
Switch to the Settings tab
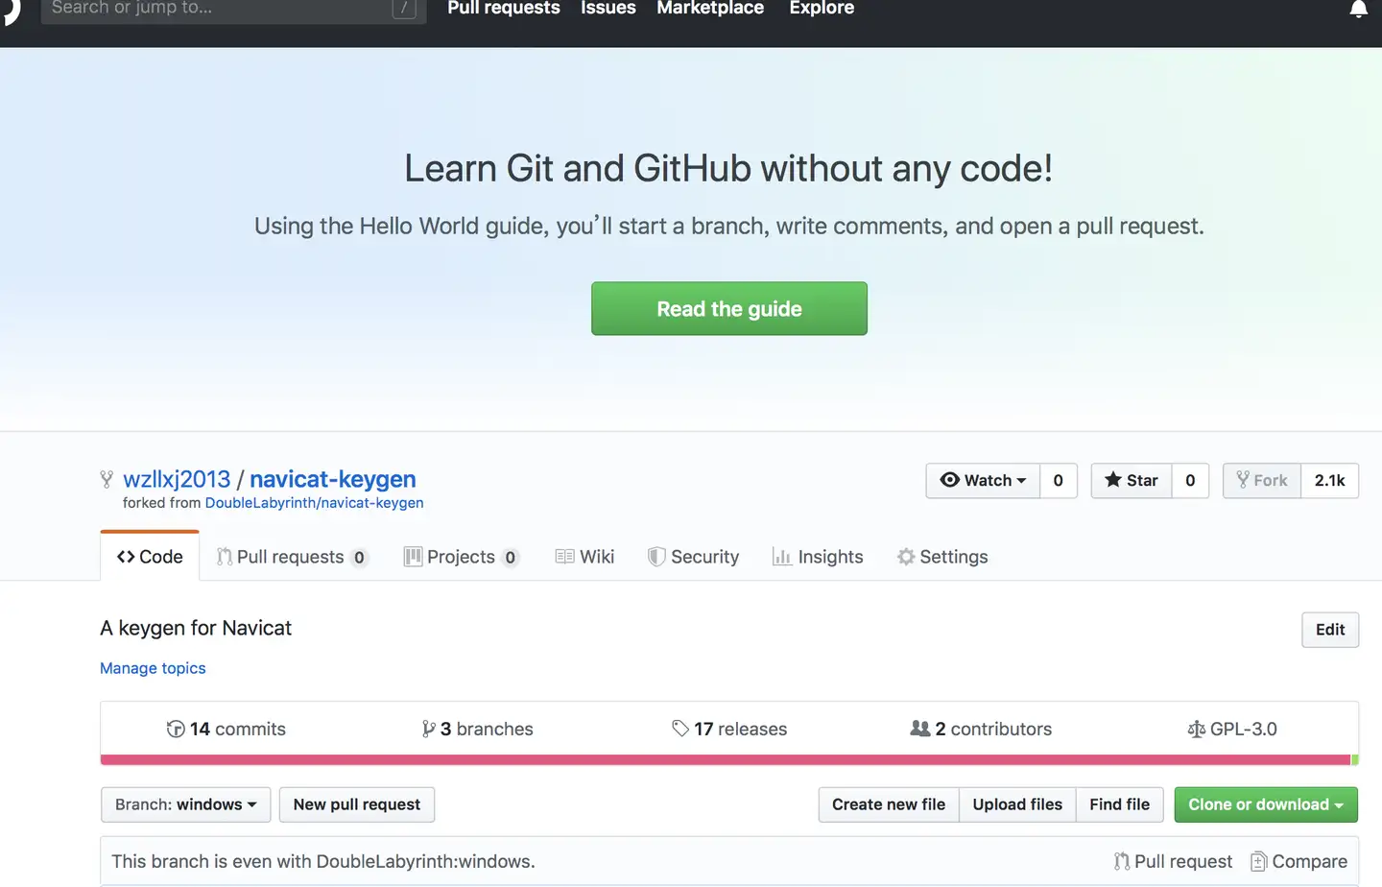tap(942, 557)
